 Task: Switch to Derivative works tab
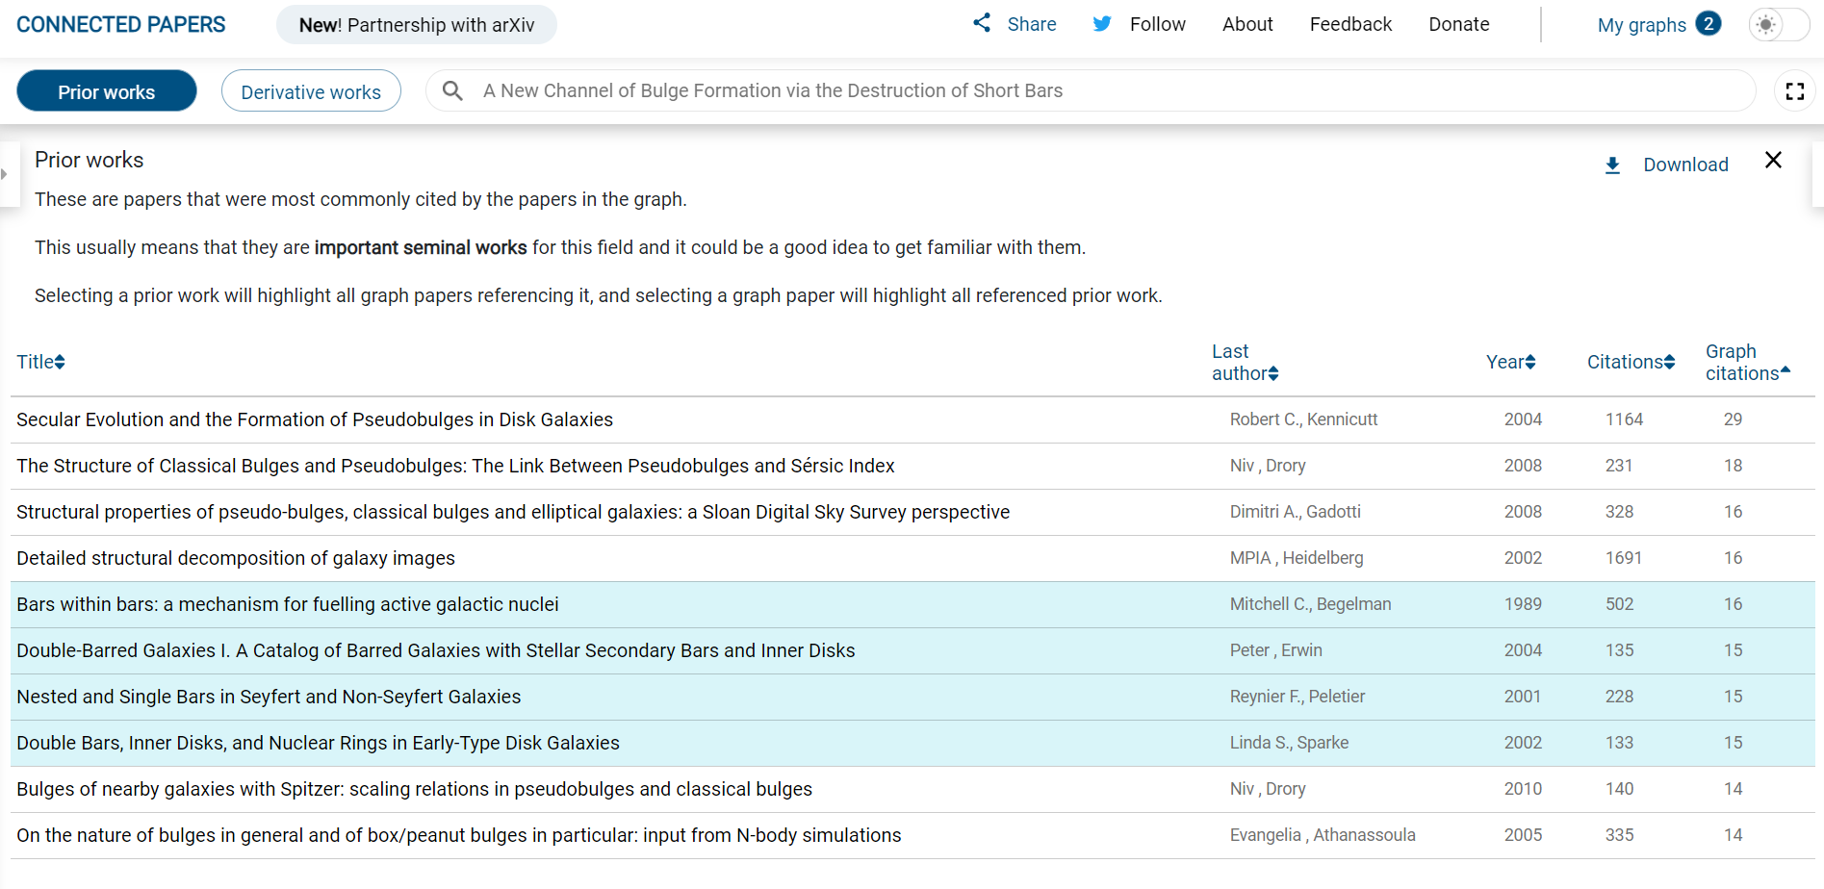click(311, 91)
